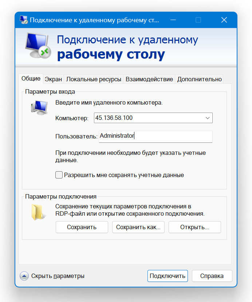This screenshot has height=302, width=252.
Task: Click the Скрыть параметры label
Action: click(58, 276)
